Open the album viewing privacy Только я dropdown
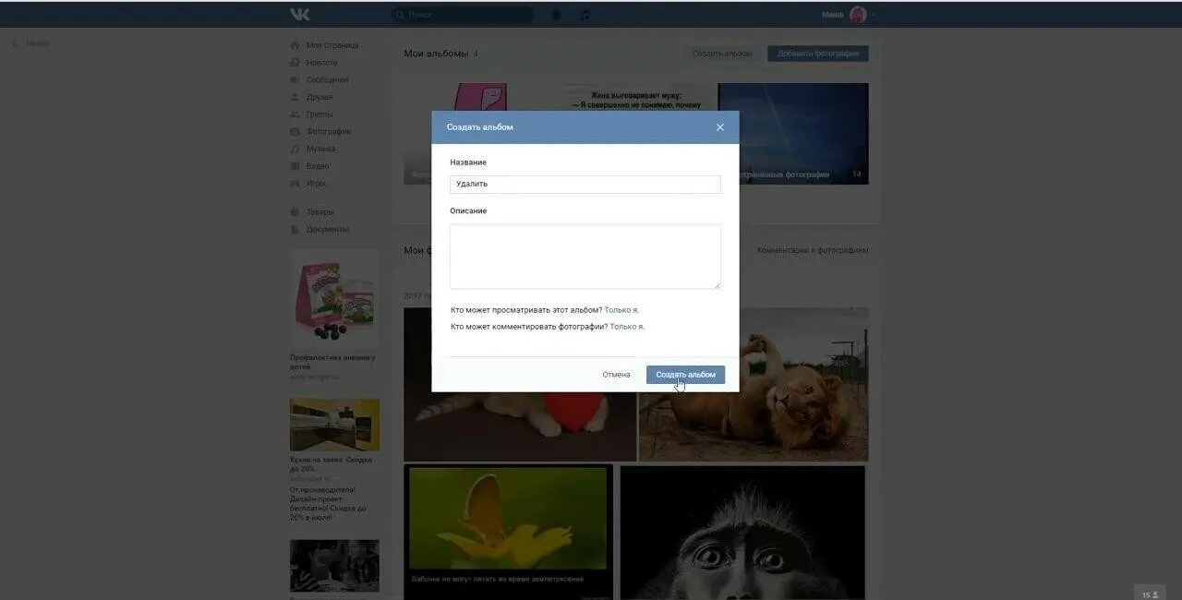 (621, 310)
